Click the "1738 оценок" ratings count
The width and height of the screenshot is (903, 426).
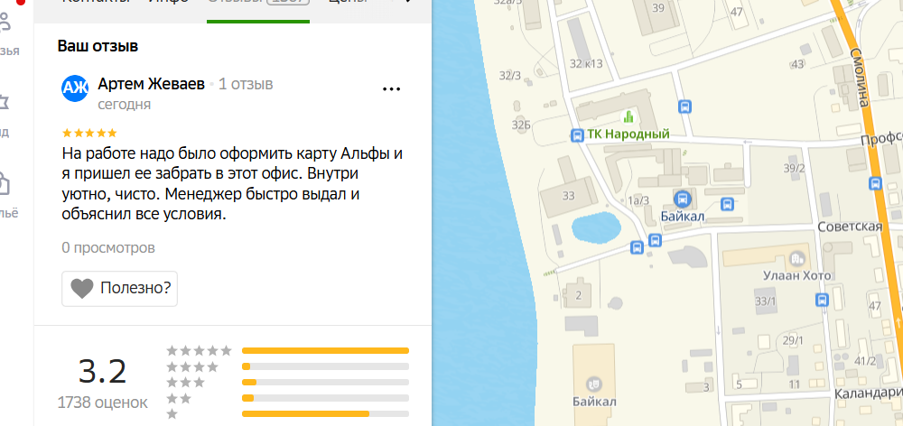pos(103,403)
